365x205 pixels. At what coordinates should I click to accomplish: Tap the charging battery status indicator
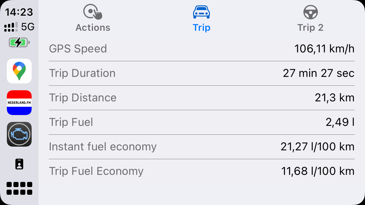click(x=19, y=43)
